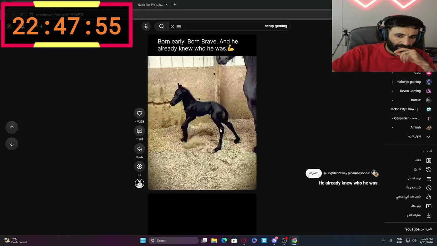
Task: Expand the 'You' section chevron in sidebar
Action: coord(423,151)
